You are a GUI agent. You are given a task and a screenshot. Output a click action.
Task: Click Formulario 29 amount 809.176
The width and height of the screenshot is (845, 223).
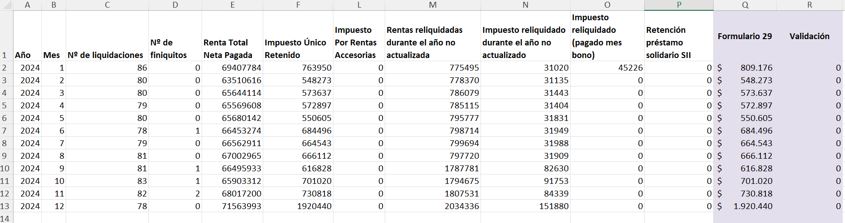[745, 67]
